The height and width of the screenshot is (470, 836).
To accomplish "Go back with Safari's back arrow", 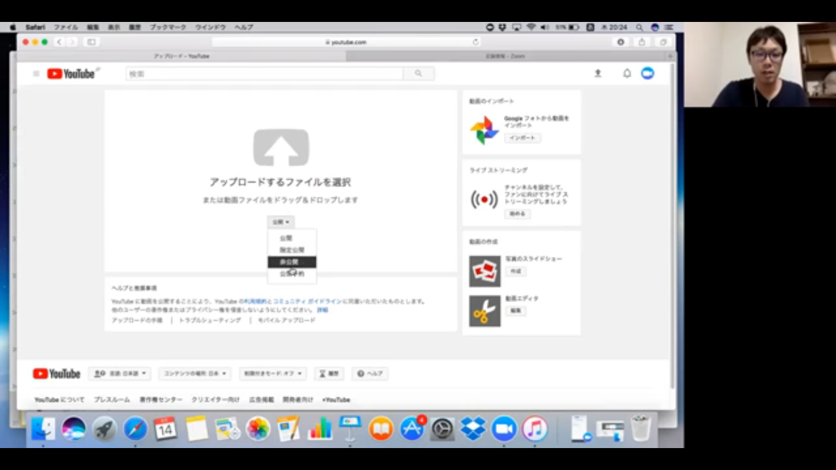I will (x=59, y=42).
